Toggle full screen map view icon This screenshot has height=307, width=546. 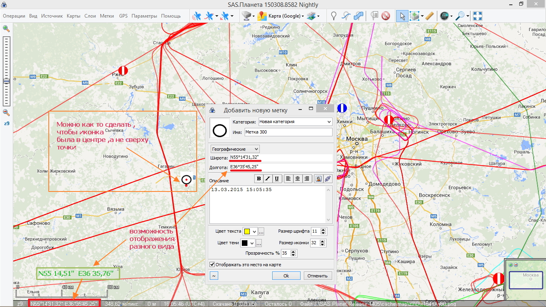(x=477, y=16)
